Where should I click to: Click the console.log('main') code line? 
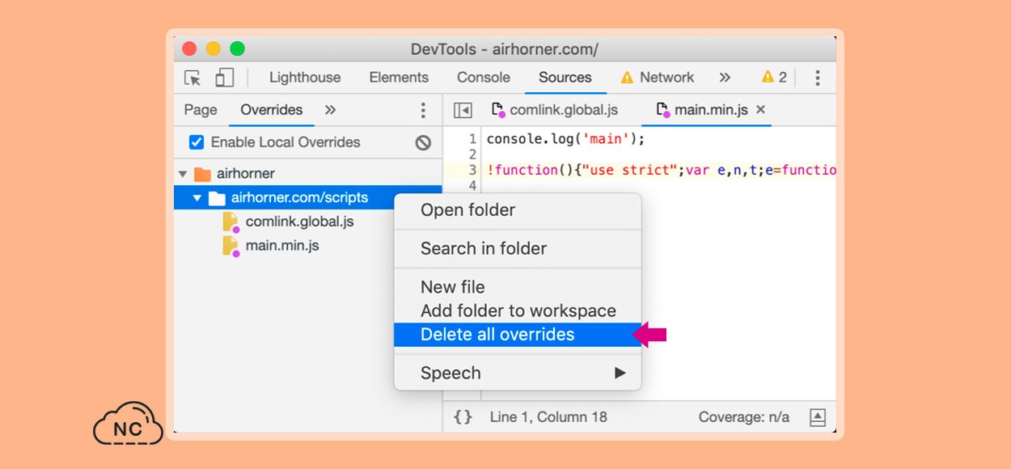pos(565,139)
